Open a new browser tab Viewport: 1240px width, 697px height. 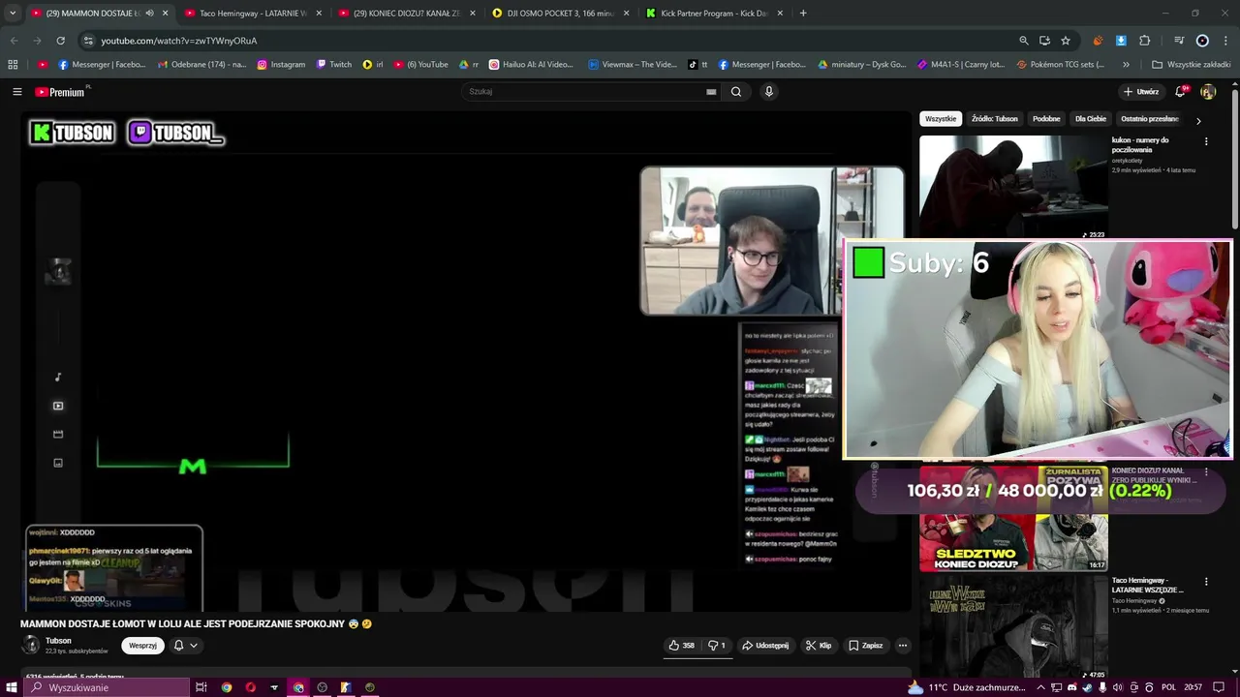point(803,14)
